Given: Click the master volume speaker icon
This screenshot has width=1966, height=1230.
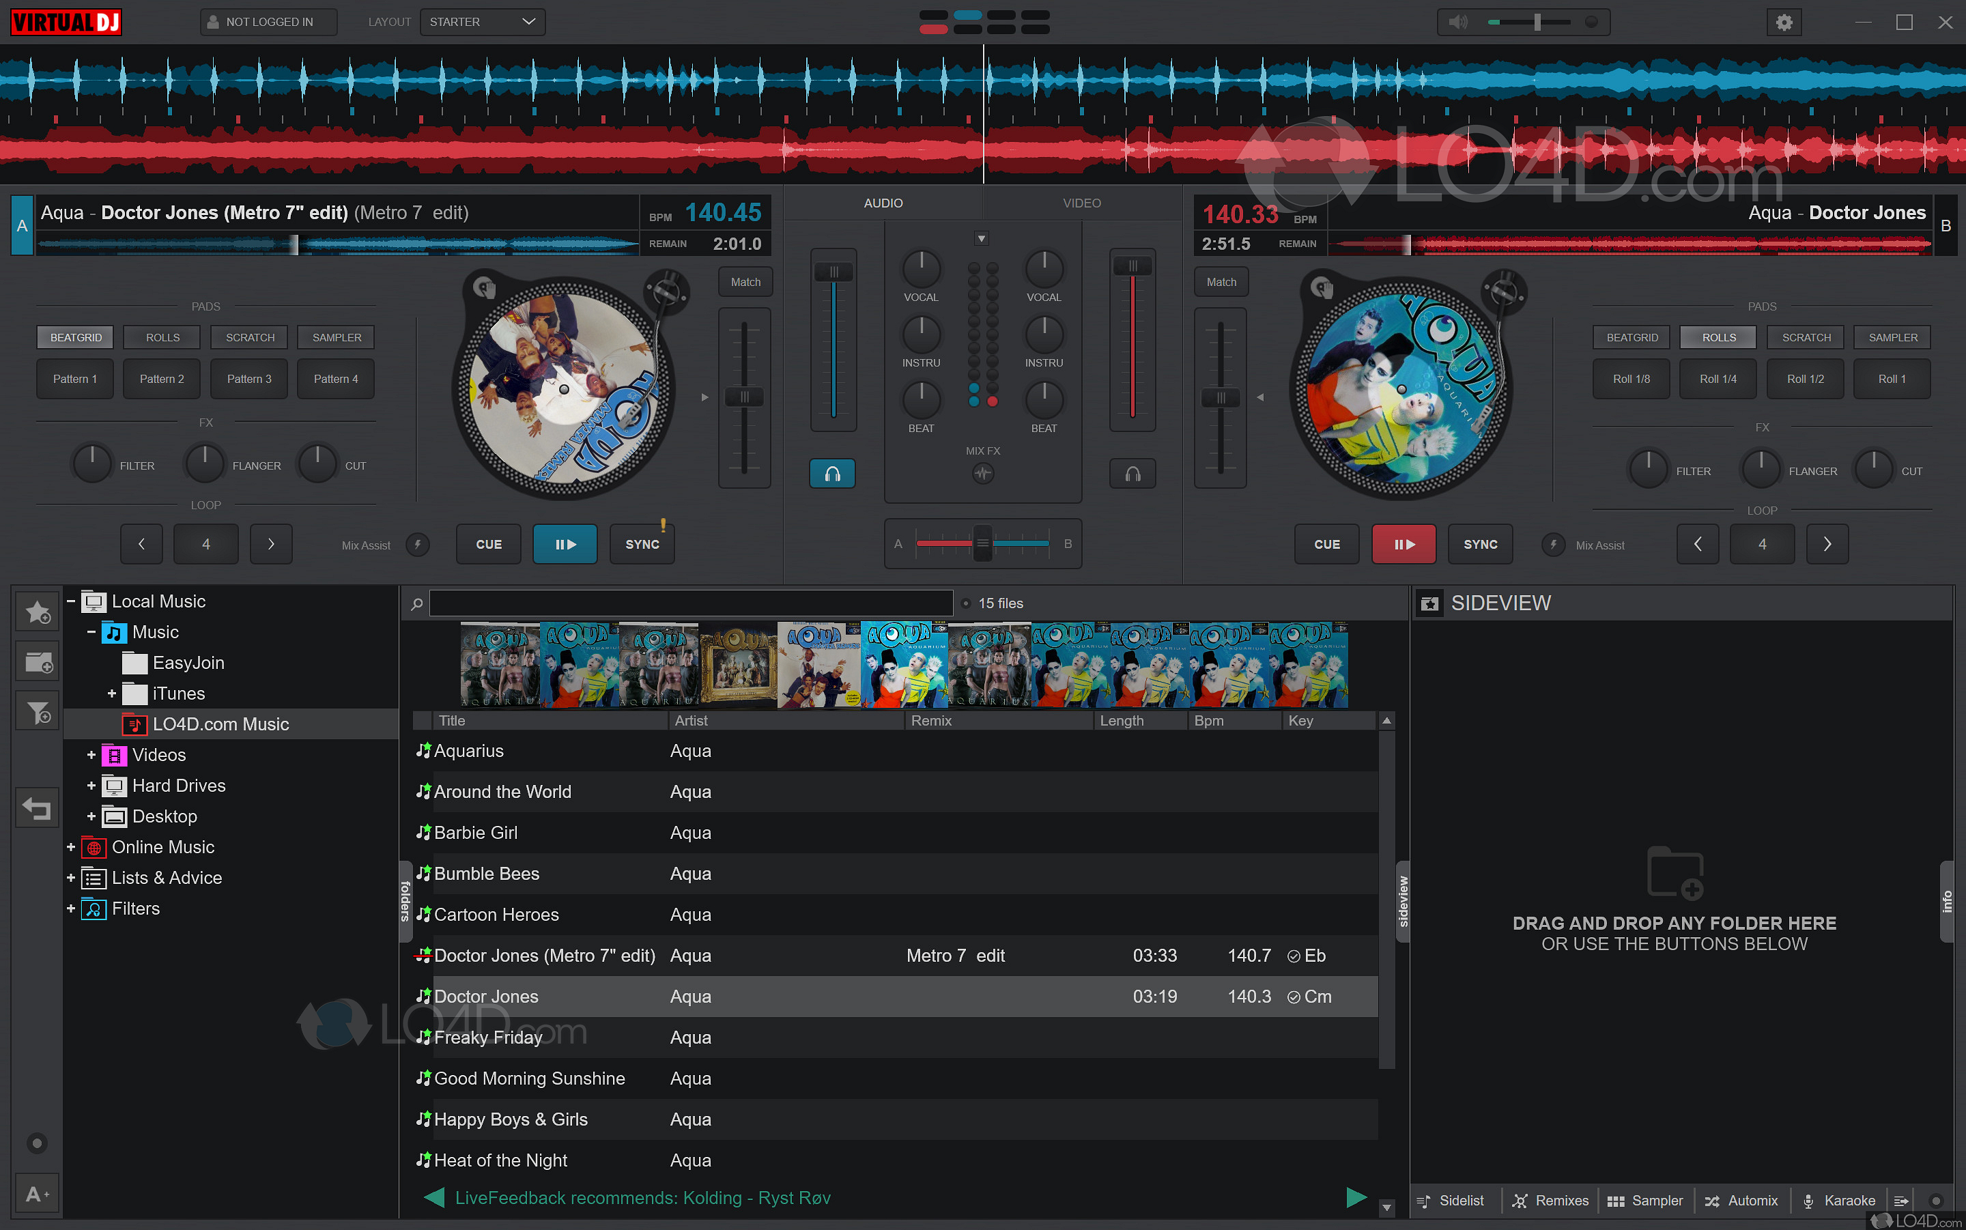Looking at the screenshot, I should pyautogui.click(x=1458, y=22).
